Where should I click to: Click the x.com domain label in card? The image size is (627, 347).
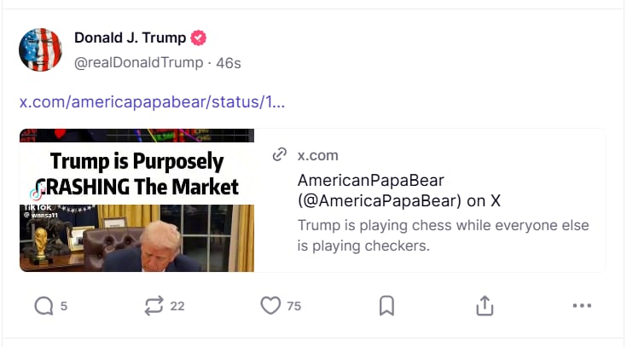coord(317,155)
